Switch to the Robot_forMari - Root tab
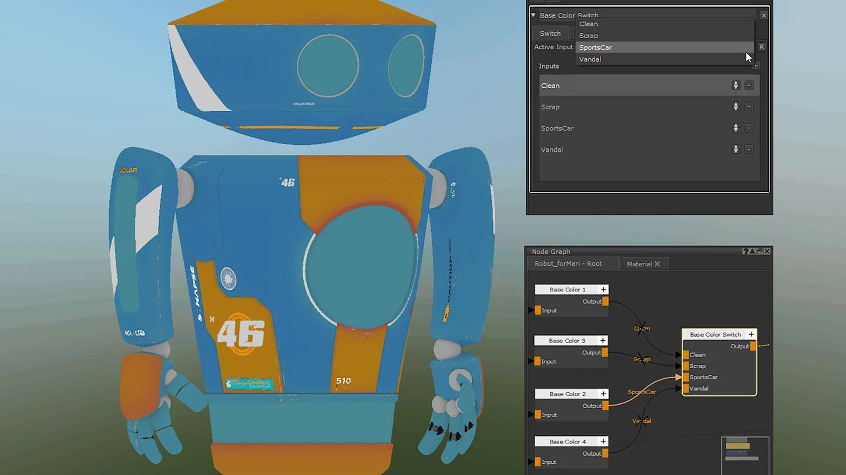846x475 pixels. point(568,264)
